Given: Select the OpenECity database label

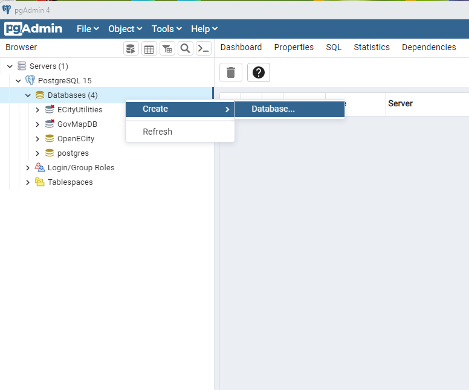Looking at the screenshot, I should tap(76, 139).
